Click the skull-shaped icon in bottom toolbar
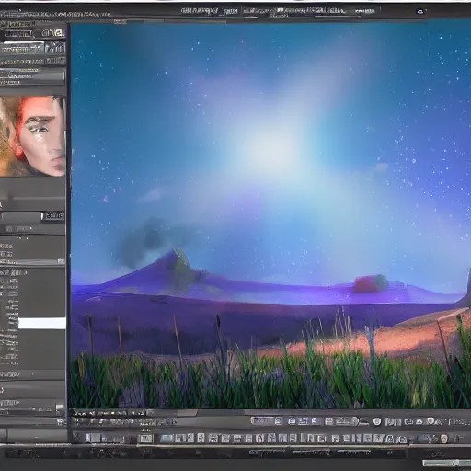The image size is (471, 471). [444, 439]
